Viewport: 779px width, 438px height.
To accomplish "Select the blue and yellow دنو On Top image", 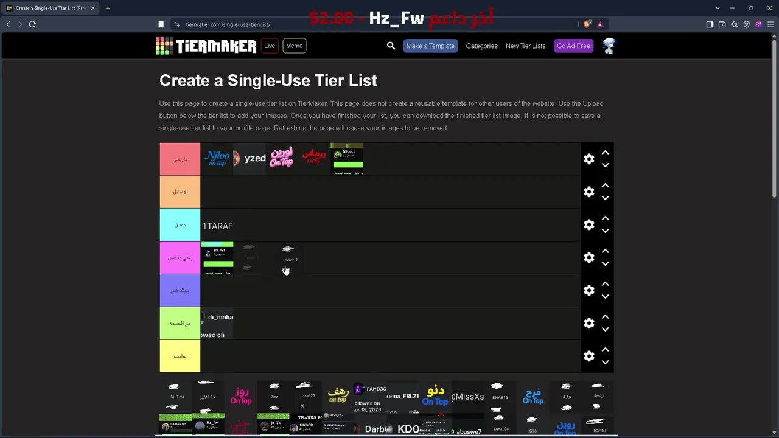I will 435,397.
